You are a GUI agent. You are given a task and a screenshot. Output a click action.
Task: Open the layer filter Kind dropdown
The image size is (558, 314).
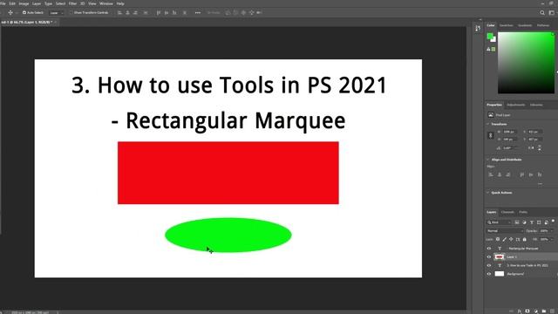click(500, 222)
